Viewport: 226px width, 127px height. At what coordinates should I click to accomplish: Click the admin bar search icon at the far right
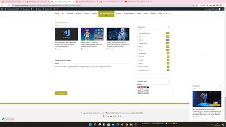(x=223, y=9)
